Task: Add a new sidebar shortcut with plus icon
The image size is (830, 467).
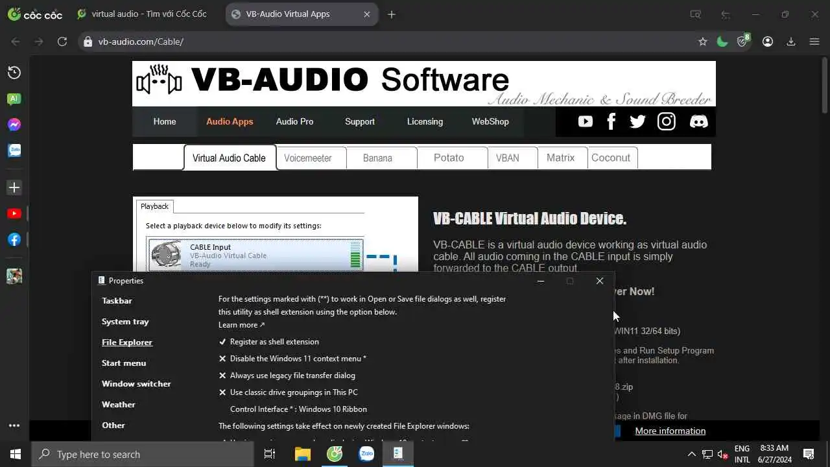Action: click(x=14, y=187)
